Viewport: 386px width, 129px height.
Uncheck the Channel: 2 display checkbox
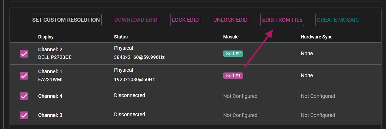coord(24,54)
